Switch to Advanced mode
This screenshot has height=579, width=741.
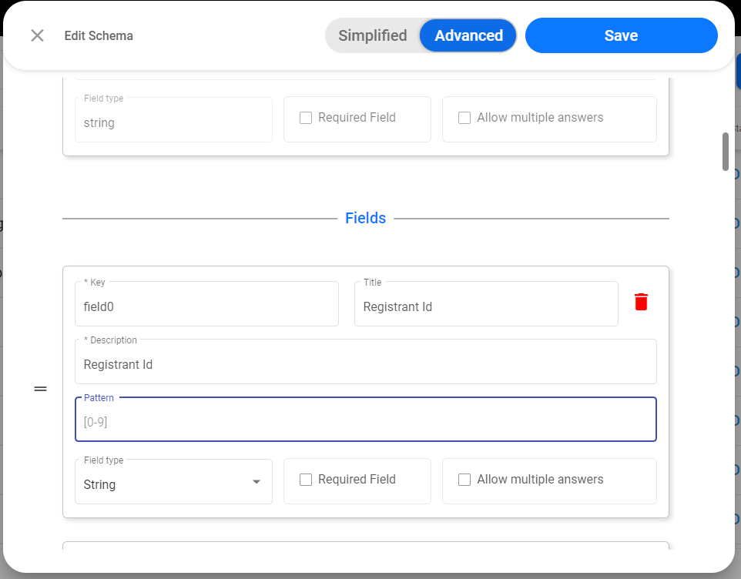(468, 35)
